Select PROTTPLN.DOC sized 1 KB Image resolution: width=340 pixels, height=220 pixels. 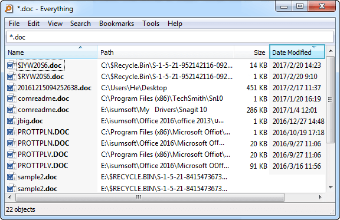point(43,132)
